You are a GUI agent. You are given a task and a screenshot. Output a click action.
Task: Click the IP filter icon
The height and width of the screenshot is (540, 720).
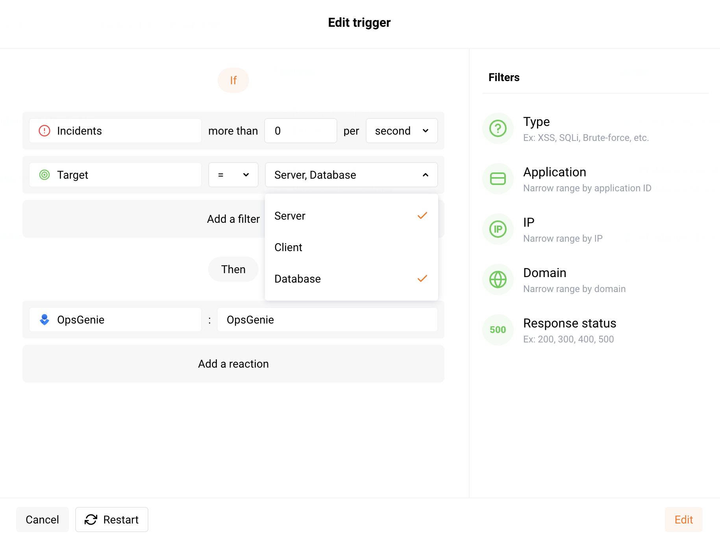[498, 229]
